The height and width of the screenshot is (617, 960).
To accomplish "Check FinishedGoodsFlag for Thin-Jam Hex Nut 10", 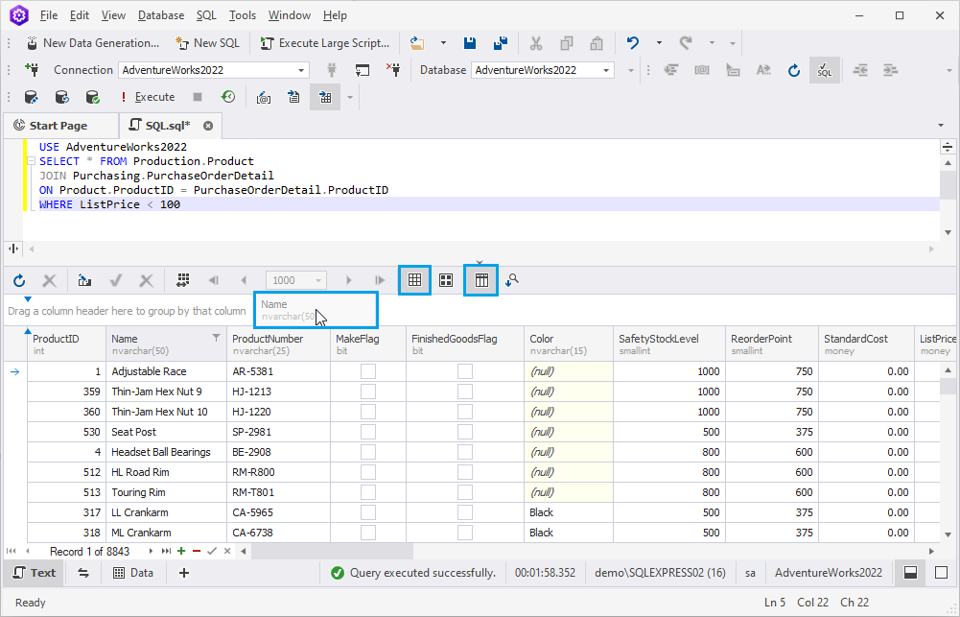I will [465, 412].
